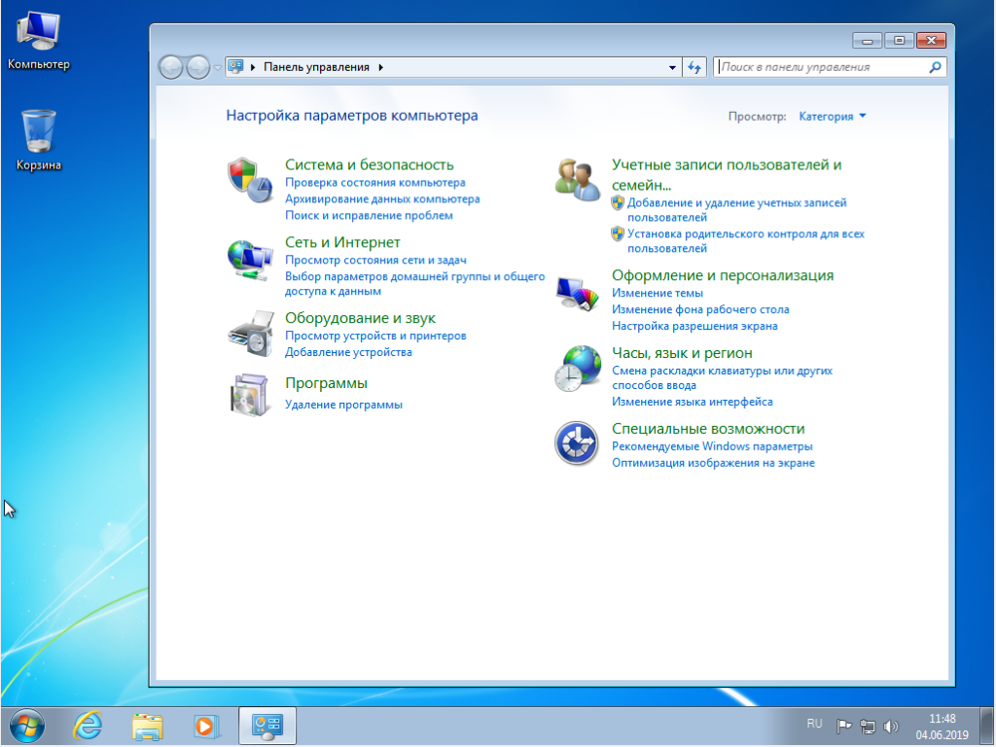Click Добавление устройства link
Viewport: 996px width, 747px height.
click(x=348, y=352)
